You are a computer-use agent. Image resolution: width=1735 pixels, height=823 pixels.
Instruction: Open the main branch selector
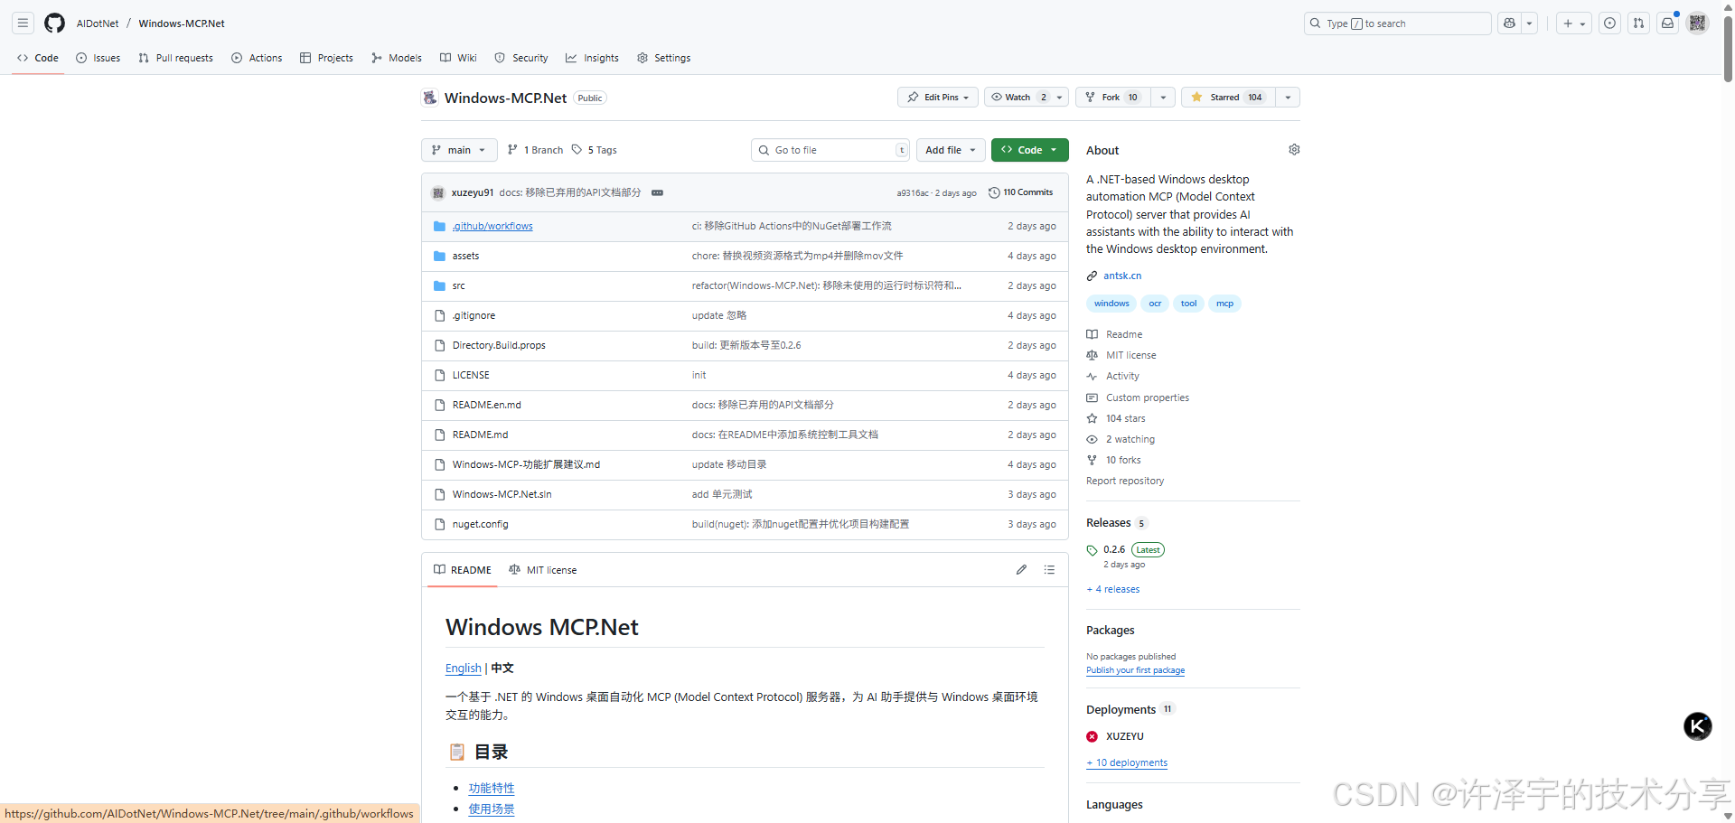(459, 150)
